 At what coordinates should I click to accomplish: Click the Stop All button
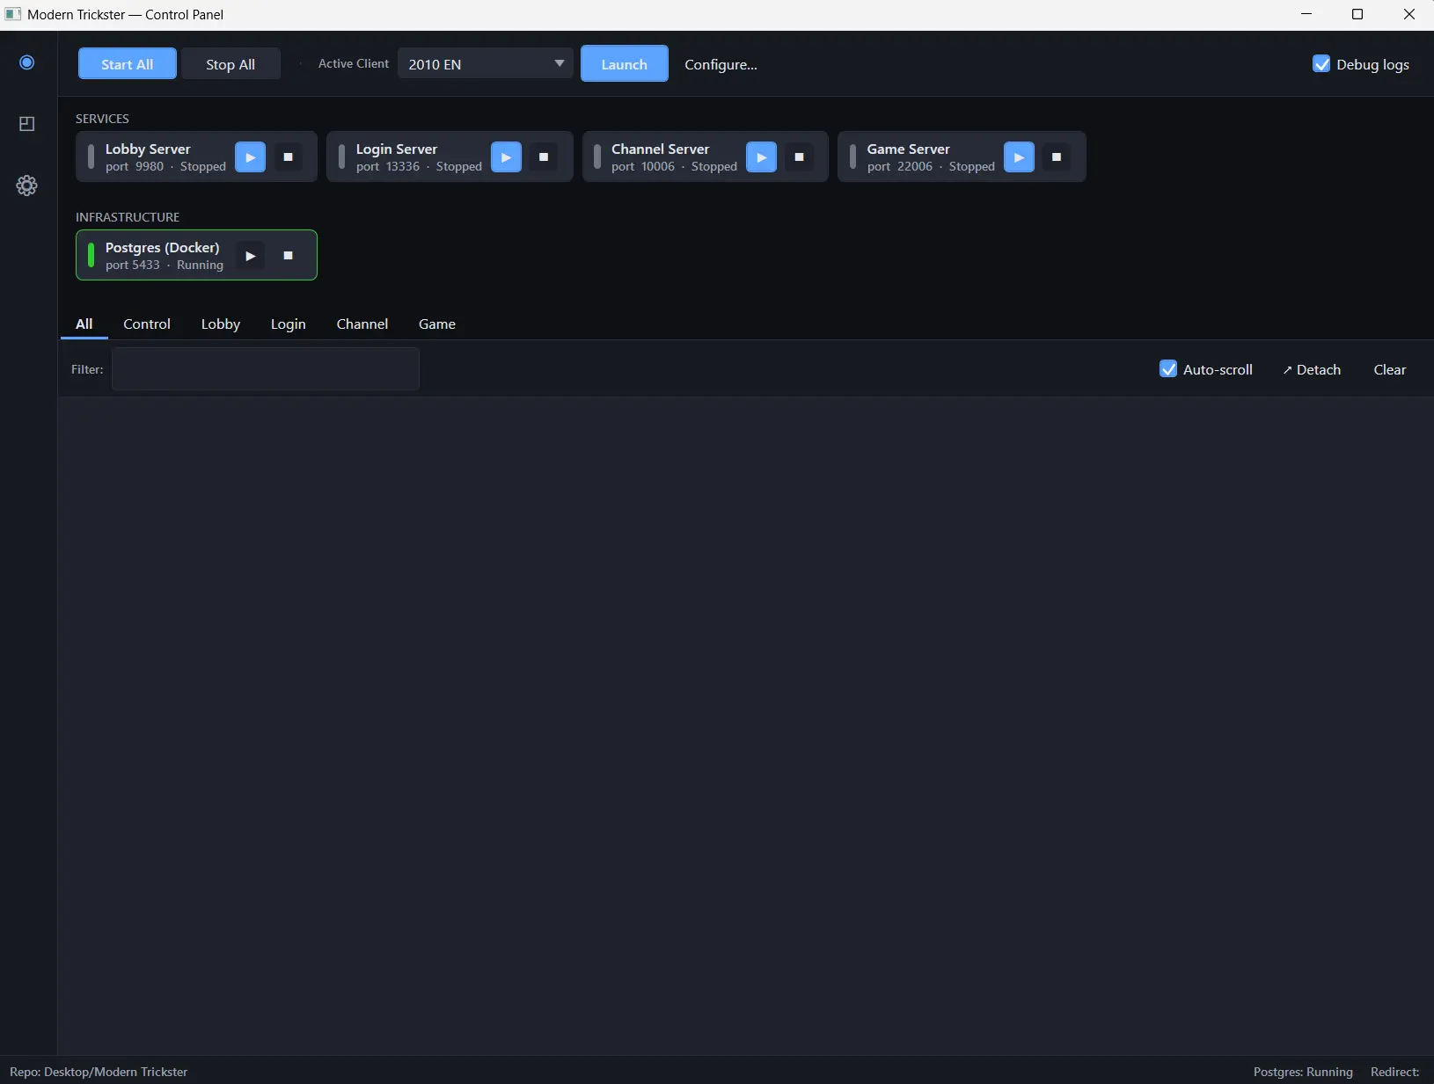coord(230,64)
